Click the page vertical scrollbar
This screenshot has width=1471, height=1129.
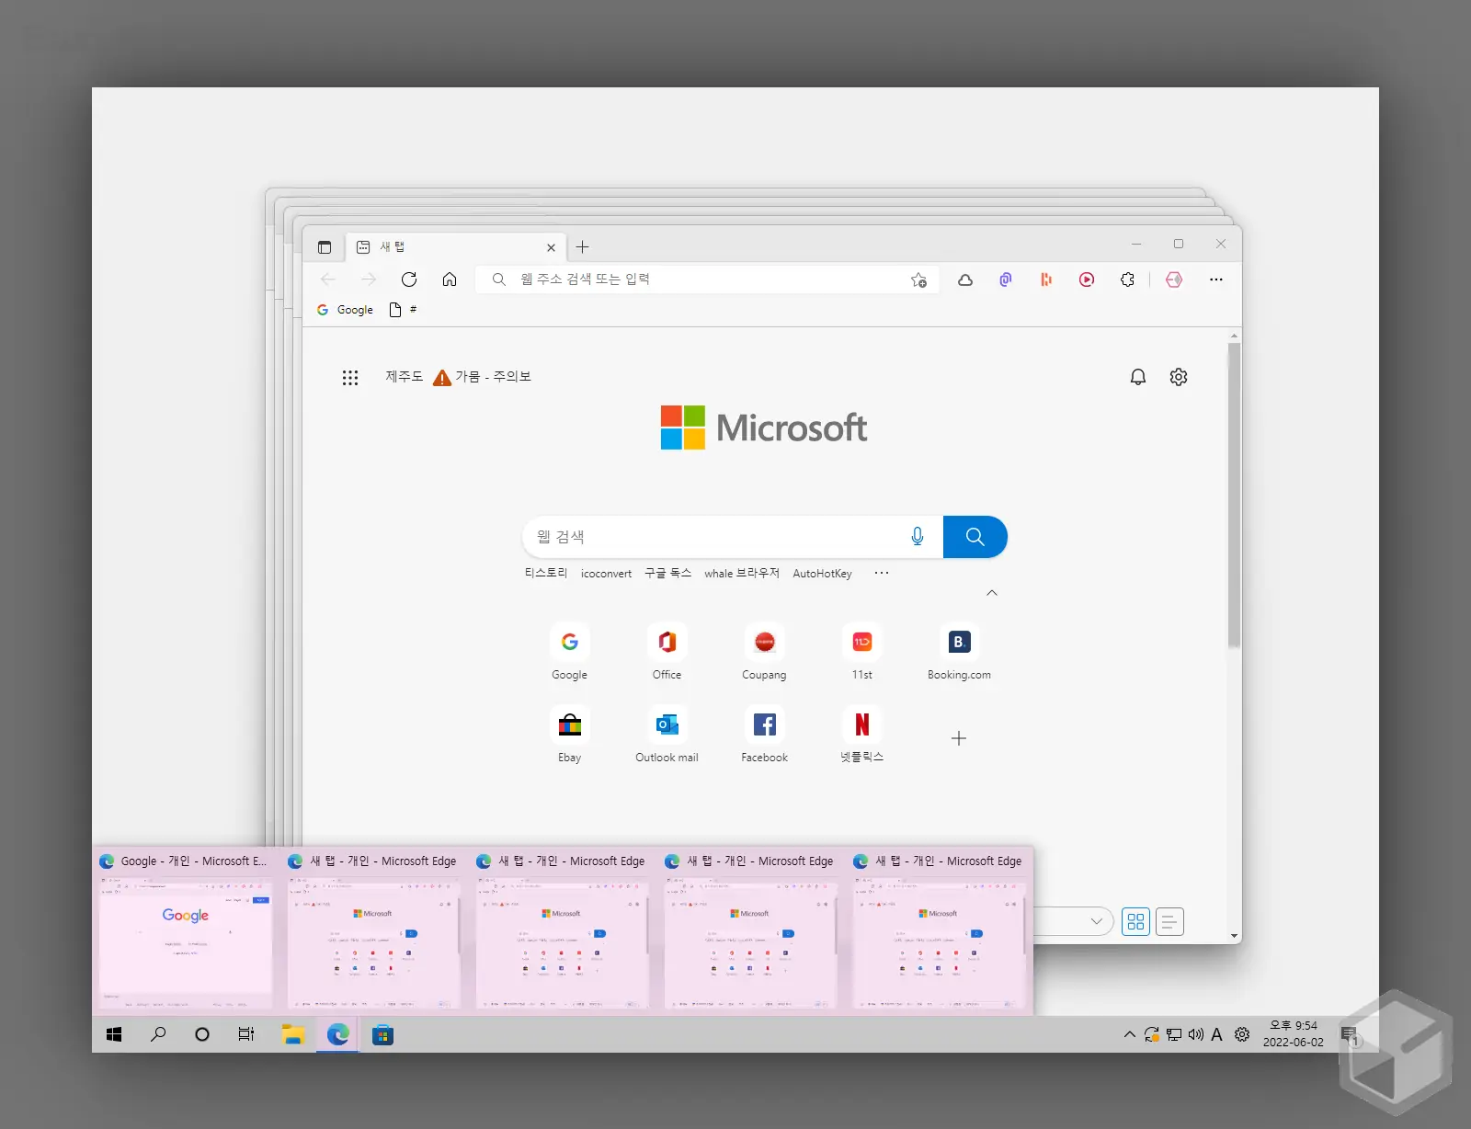coord(1234,495)
